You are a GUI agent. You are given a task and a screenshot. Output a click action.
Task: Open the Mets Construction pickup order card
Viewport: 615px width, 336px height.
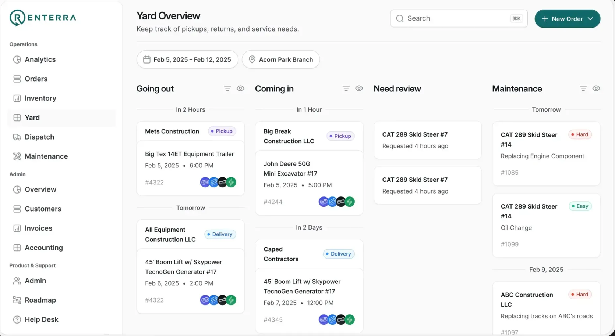pyautogui.click(x=190, y=159)
